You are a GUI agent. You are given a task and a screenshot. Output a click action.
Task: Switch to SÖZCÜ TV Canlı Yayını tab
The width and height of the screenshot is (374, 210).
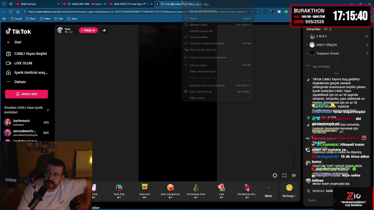pyautogui.click(x=131, y=4)
